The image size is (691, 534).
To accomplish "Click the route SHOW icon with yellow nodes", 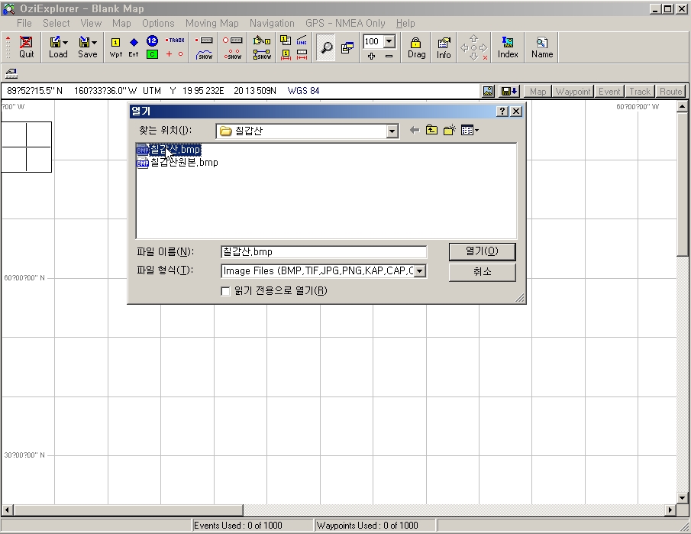I will tap(262, 55).
